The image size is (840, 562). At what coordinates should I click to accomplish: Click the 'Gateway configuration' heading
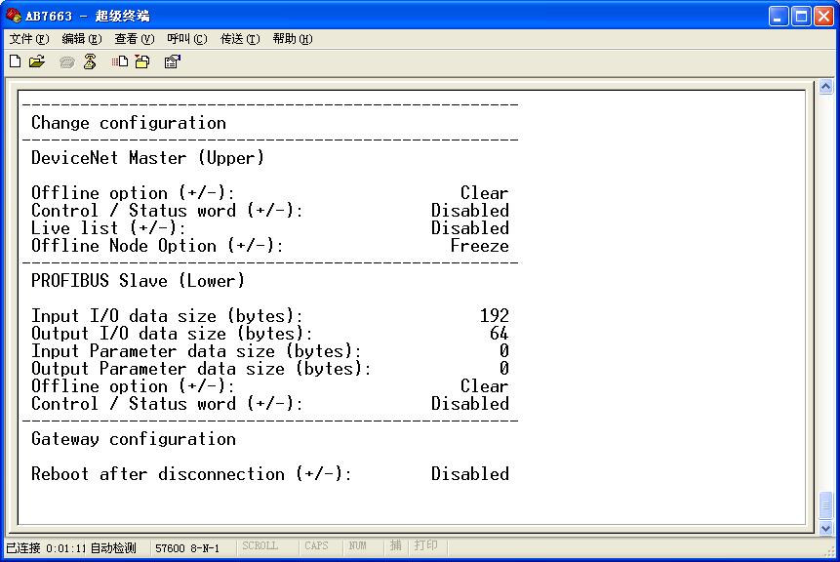(134, 439)
